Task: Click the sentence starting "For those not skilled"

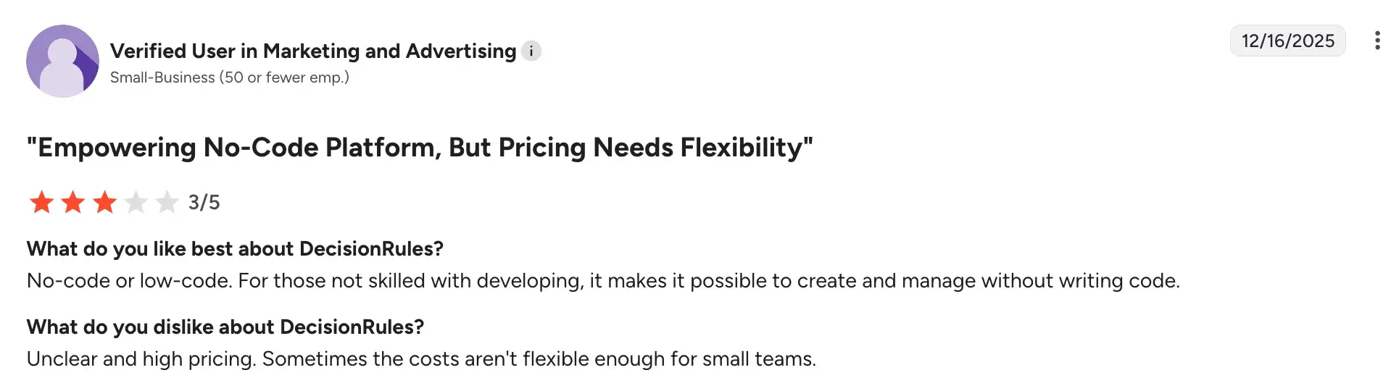Action: point(708,281)
